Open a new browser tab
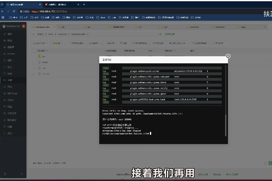272x181 pixels. (x=84, y=5)
